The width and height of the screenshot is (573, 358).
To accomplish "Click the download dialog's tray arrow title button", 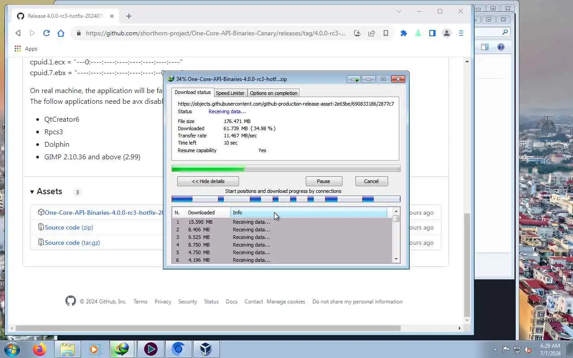I will coord(354,79).
